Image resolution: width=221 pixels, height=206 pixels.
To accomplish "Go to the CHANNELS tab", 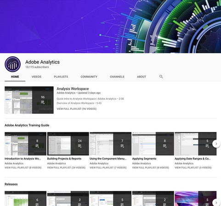I will click(117, 77).
